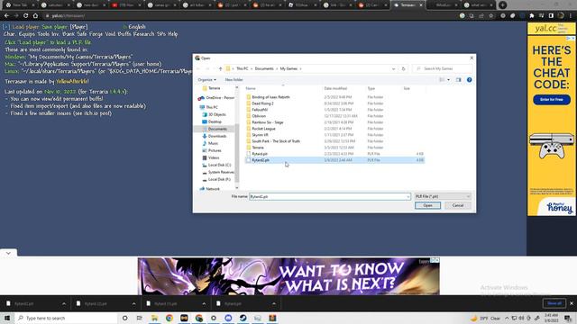Bookmark this page with the star icon
The height and width of the screenshot is (324, 577).
tap(490, 16)
